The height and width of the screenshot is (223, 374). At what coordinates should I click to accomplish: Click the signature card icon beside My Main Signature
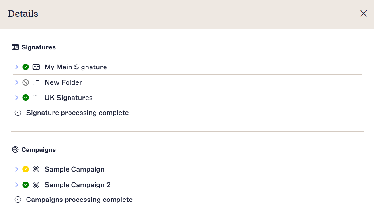point(36,67)
